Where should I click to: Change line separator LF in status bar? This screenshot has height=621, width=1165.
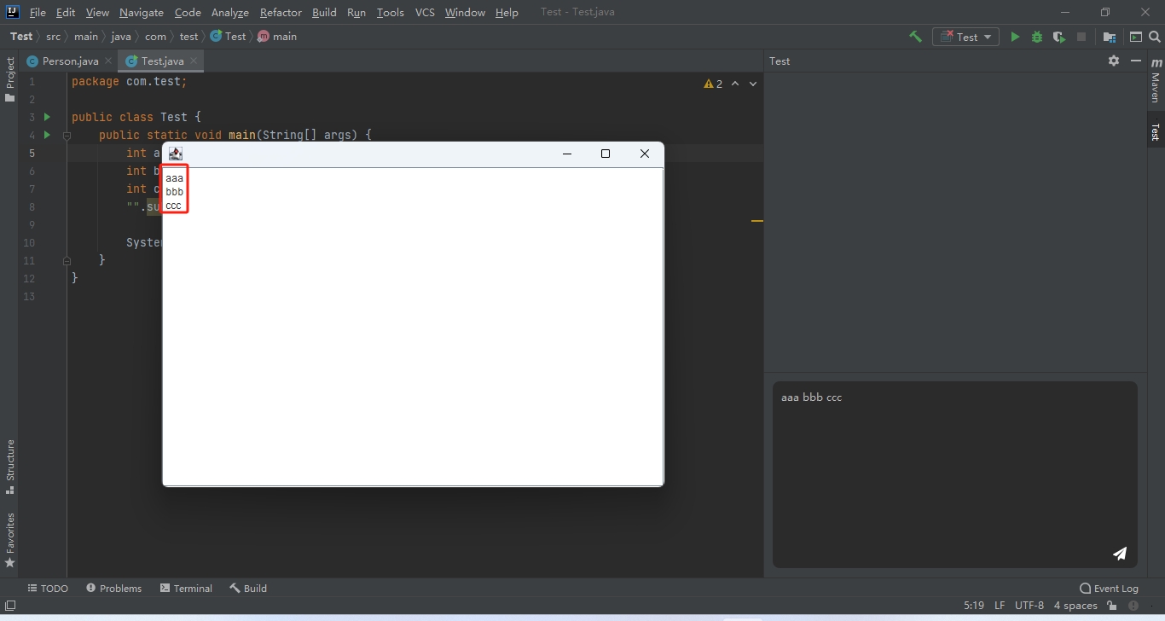click(1000, 606)
